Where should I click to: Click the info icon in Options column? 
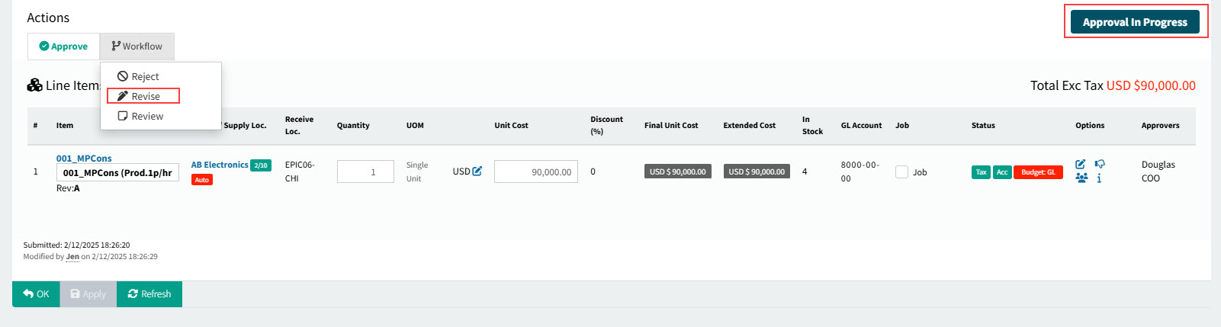pyautogui.click(x=1099, y=178)
